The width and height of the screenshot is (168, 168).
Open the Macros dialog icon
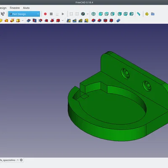[x=57, y=14]
